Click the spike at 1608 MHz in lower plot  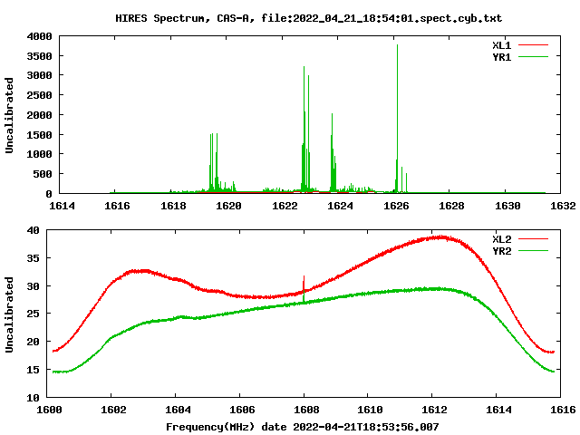click(304, 289)
